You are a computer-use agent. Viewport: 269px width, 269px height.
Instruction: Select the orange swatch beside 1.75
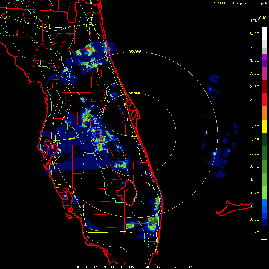[264, 113]
